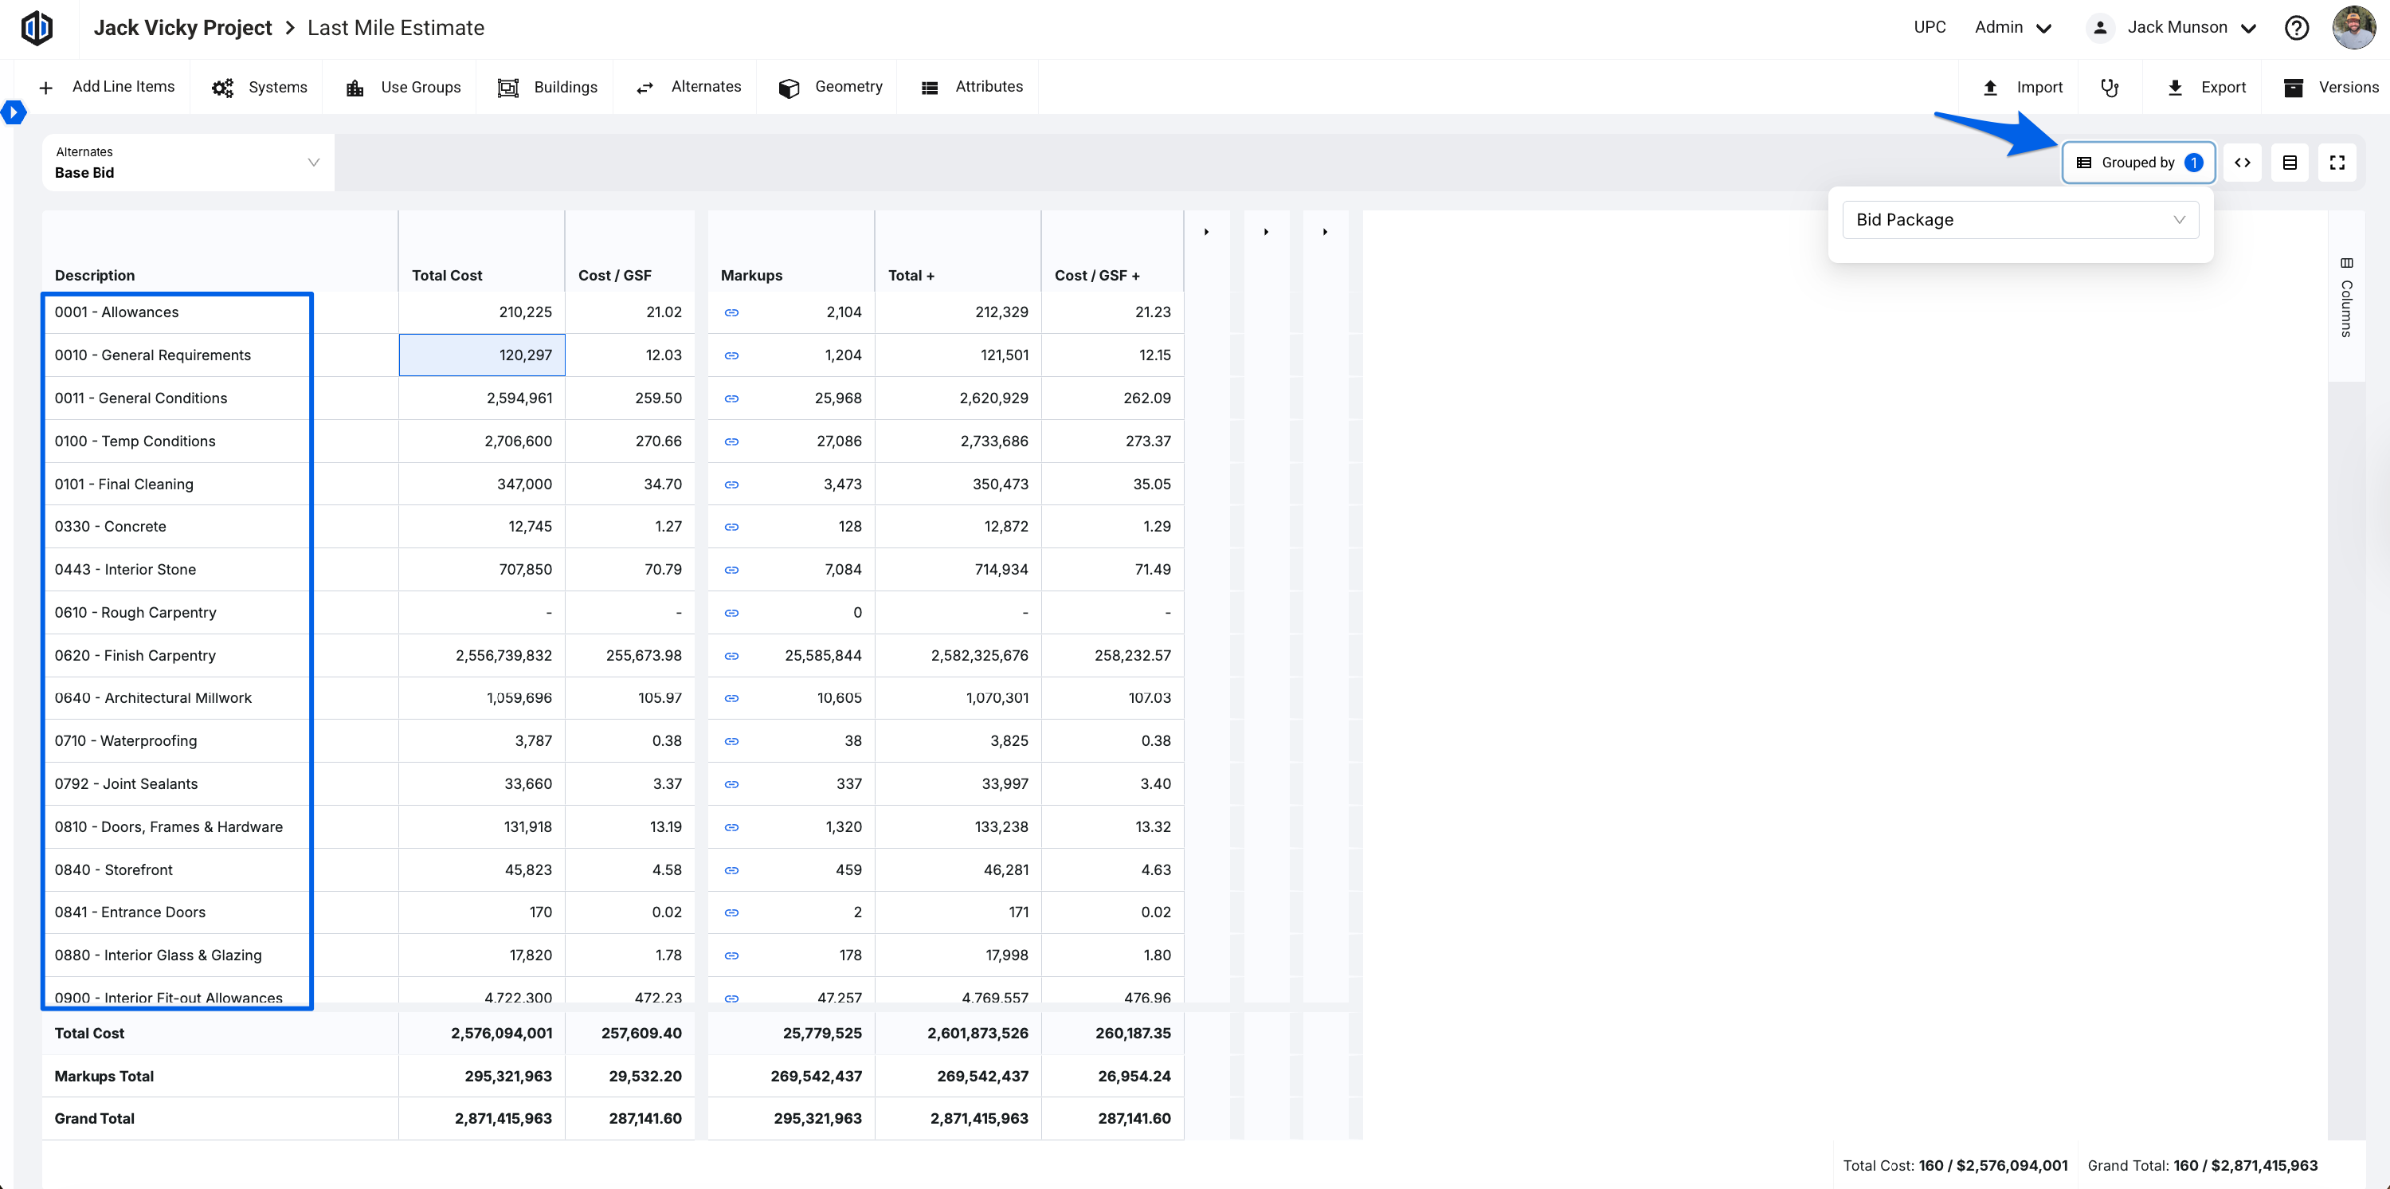Click the app logo in top left
The width and height of the screenshot is (2390, 1189).
click(37, 28)
